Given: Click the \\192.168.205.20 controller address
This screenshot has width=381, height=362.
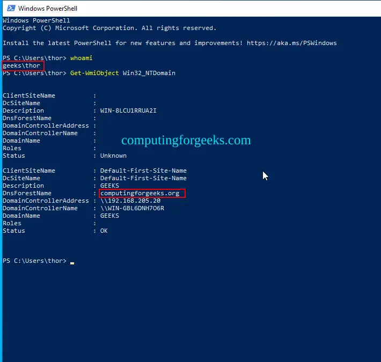Looking at the screenshot, I should [x=130, y=201].
